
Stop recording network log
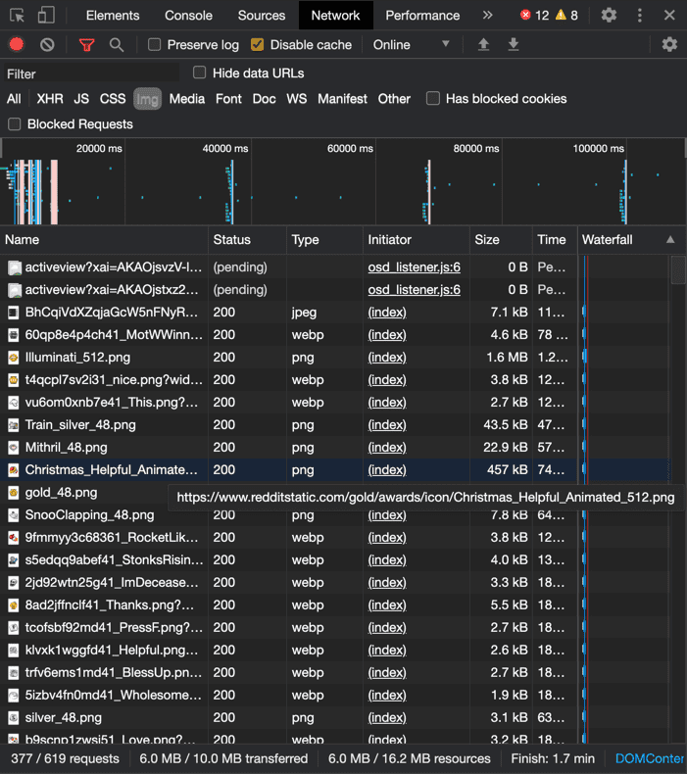click(x=17, y=45)
